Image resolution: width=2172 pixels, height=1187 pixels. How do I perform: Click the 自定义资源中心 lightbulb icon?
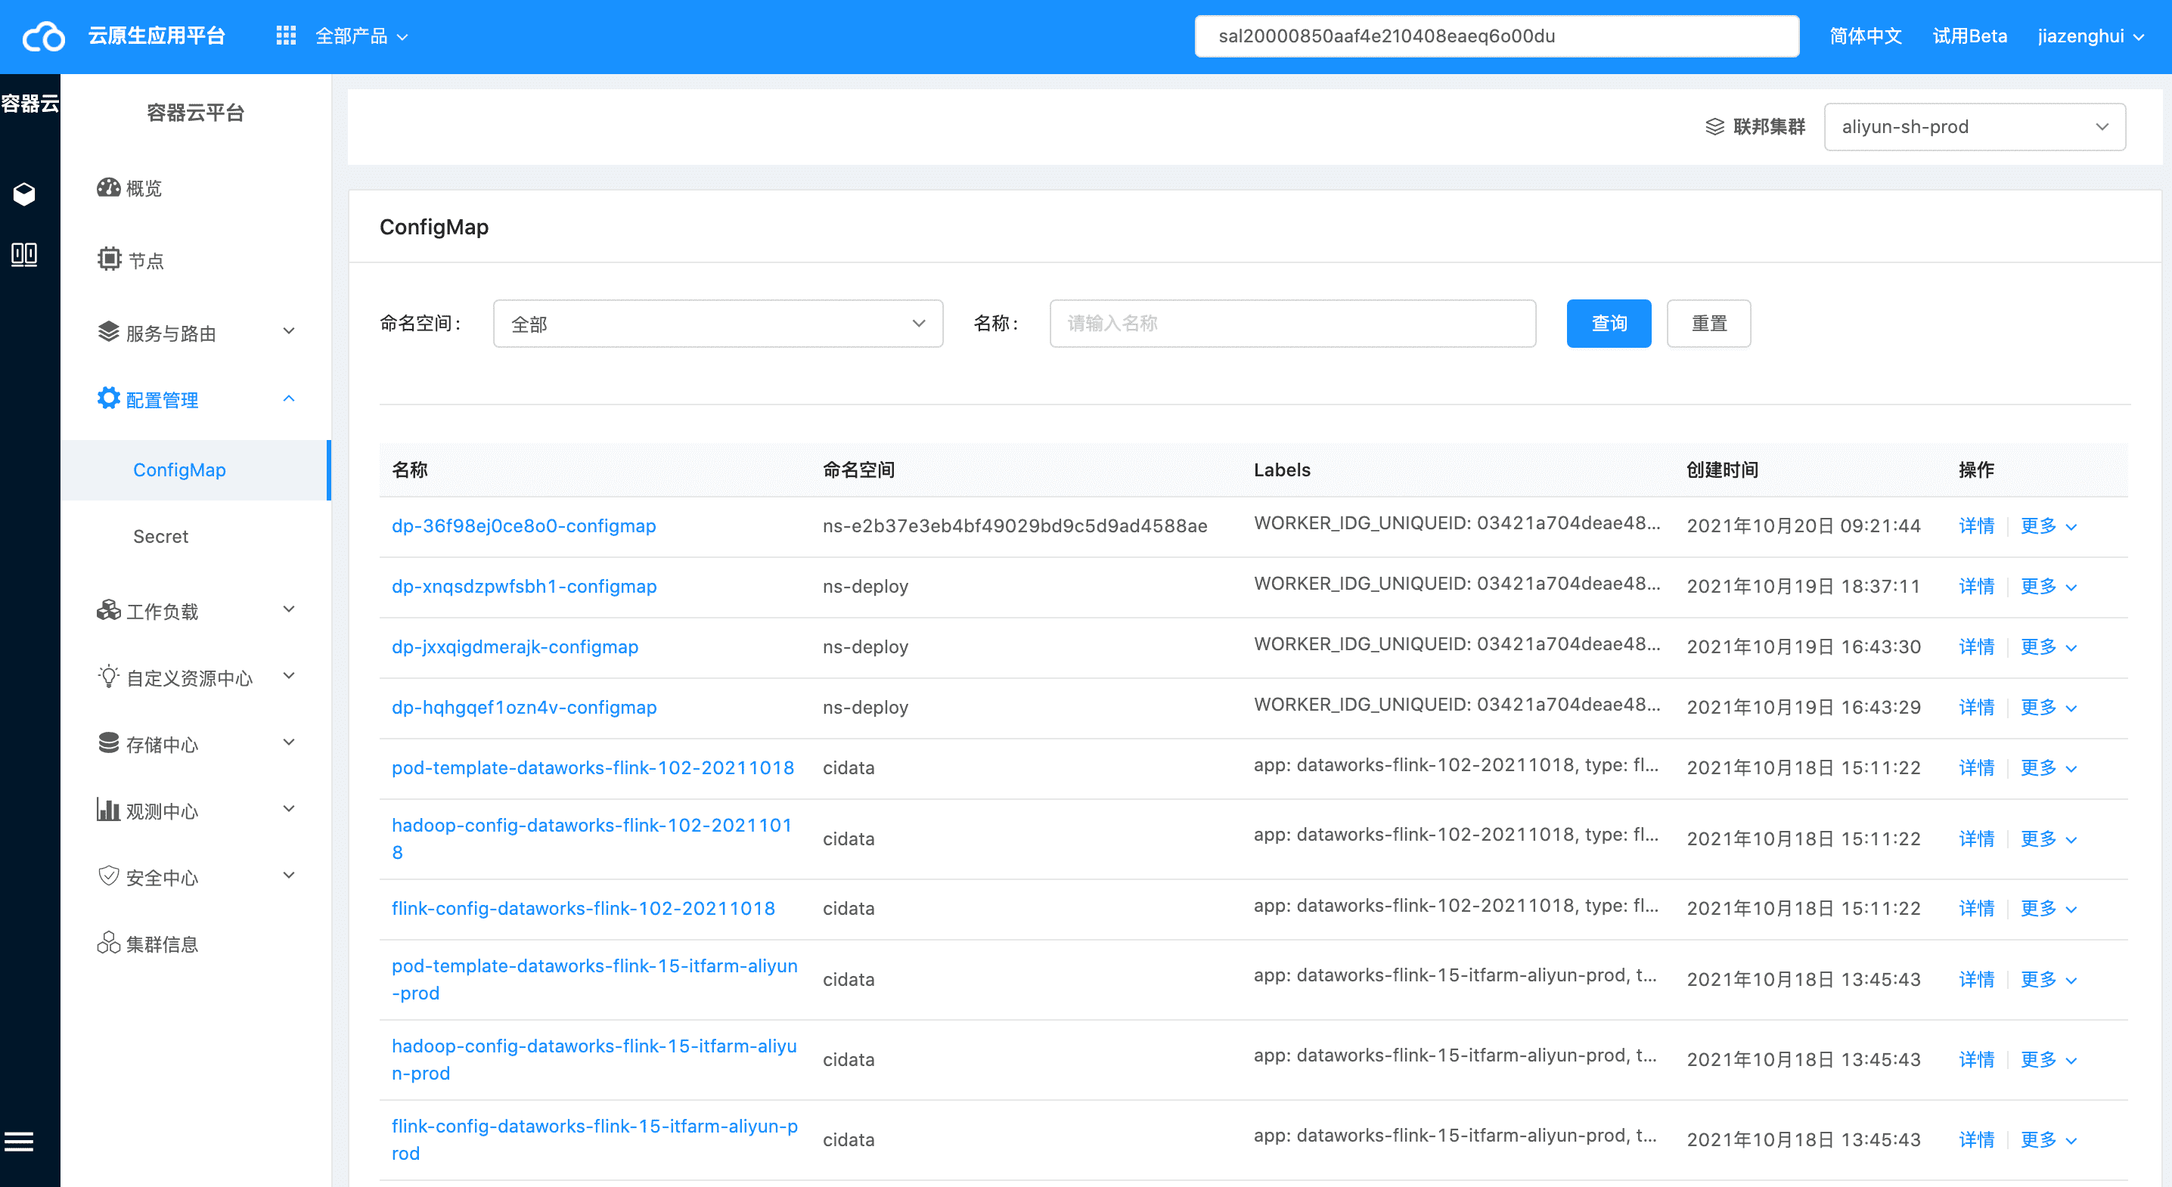(108, 676)
